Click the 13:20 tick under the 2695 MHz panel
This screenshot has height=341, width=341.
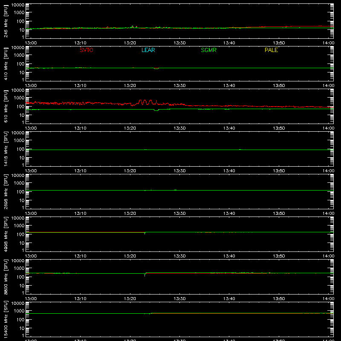pos(130,214)
